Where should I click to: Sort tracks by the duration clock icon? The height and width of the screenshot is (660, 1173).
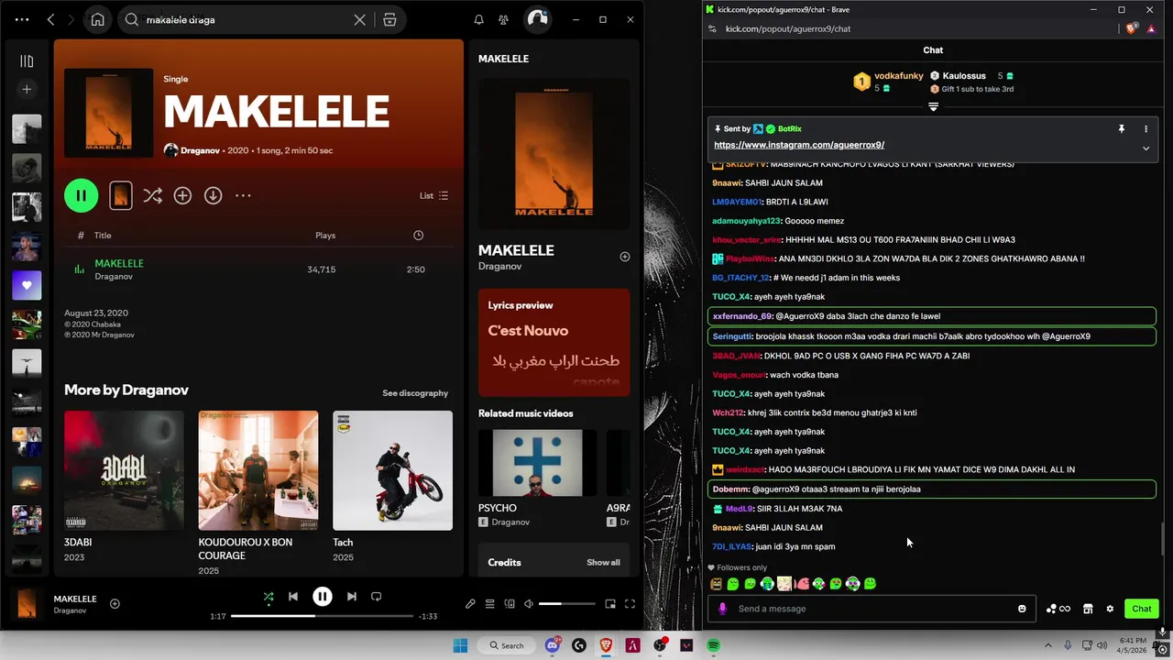click(x=418, y=236)
